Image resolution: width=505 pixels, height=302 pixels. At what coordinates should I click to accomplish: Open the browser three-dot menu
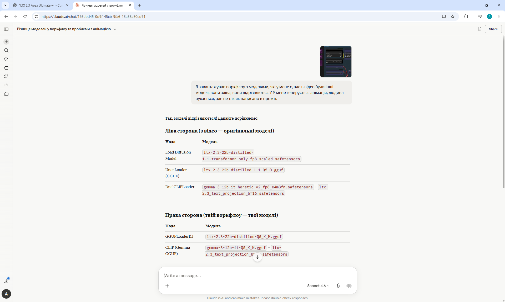click(x=499, y=17)
